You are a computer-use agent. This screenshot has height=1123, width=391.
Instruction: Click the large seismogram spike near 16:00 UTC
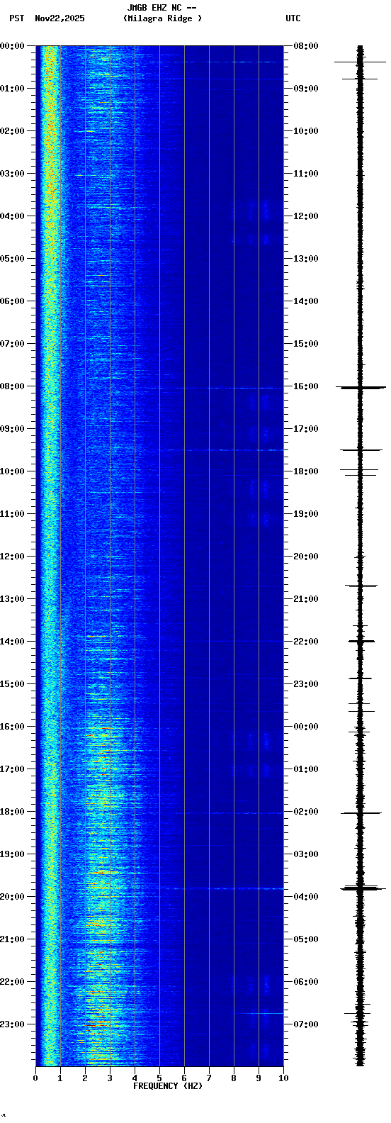361,387
